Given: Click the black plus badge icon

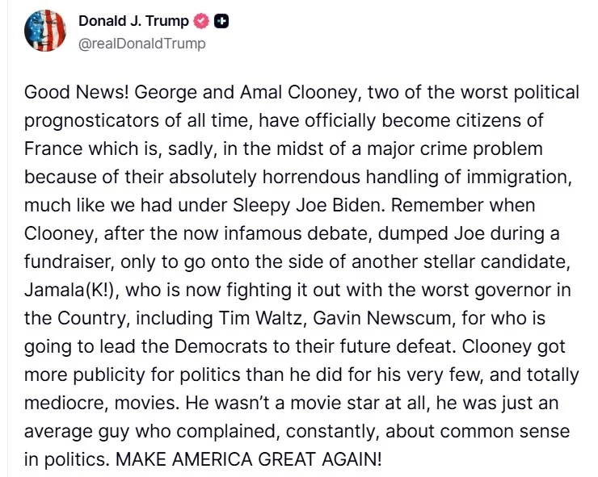Looking at the screenshot, I should pos(221,22).
